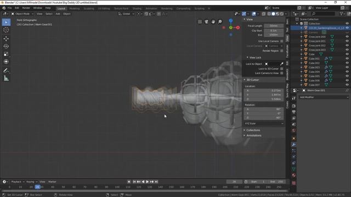Viewport: 351px width, 197px height.
Task: Click the Object properties orange square tab
Action: (x=294, y=138)
